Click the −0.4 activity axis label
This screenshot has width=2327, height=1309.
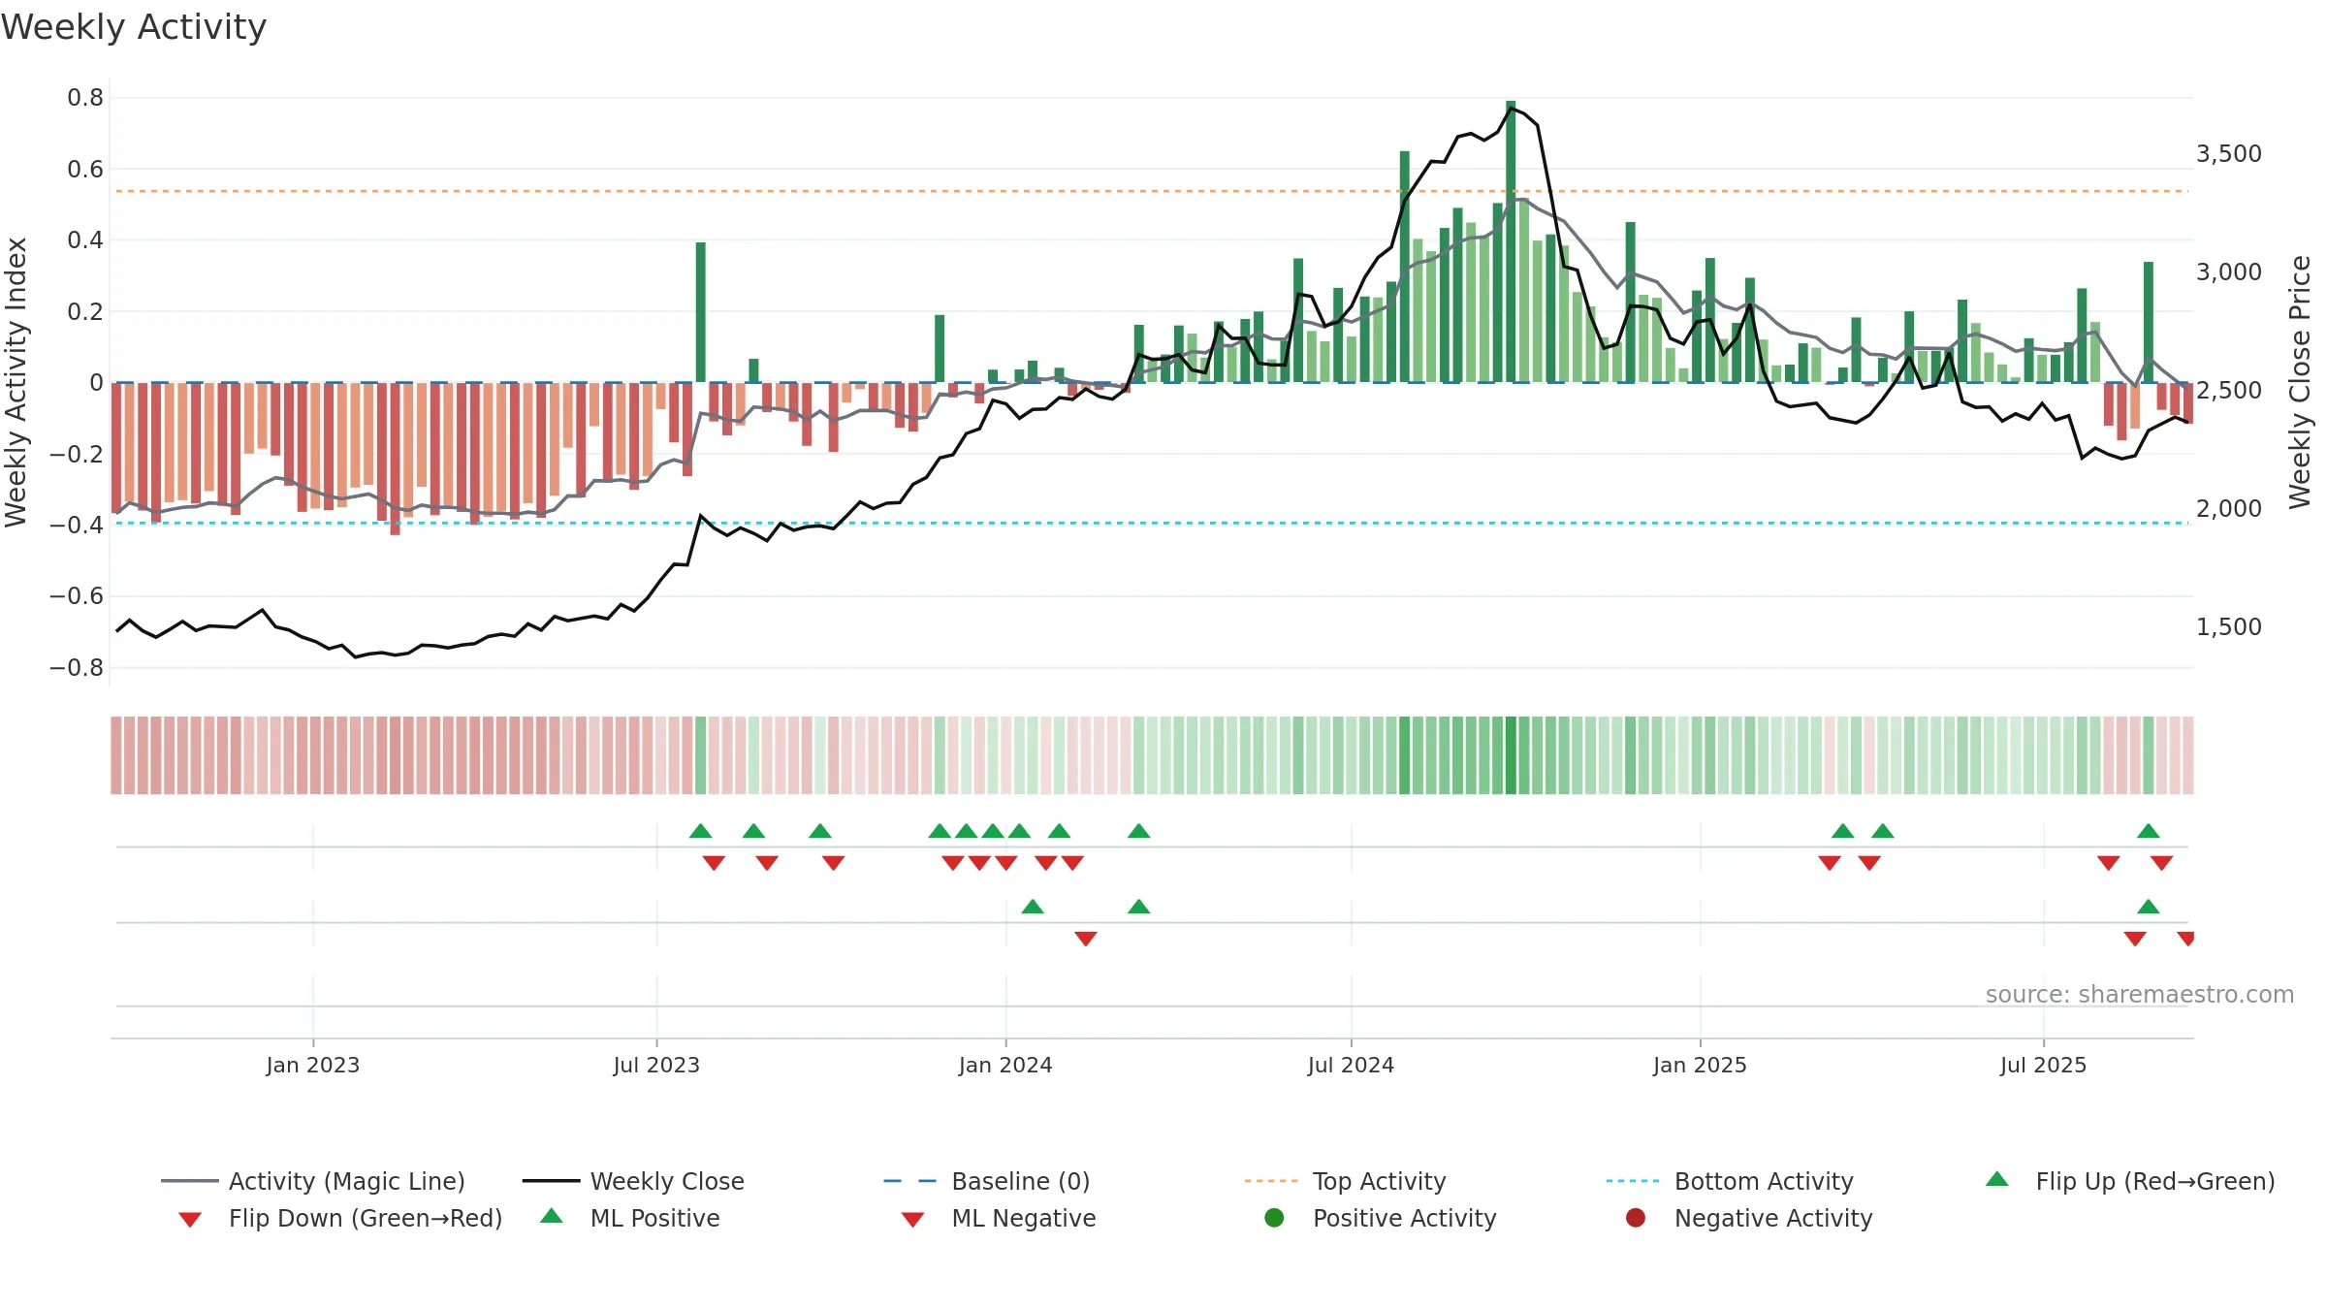[x=77, y=525]
